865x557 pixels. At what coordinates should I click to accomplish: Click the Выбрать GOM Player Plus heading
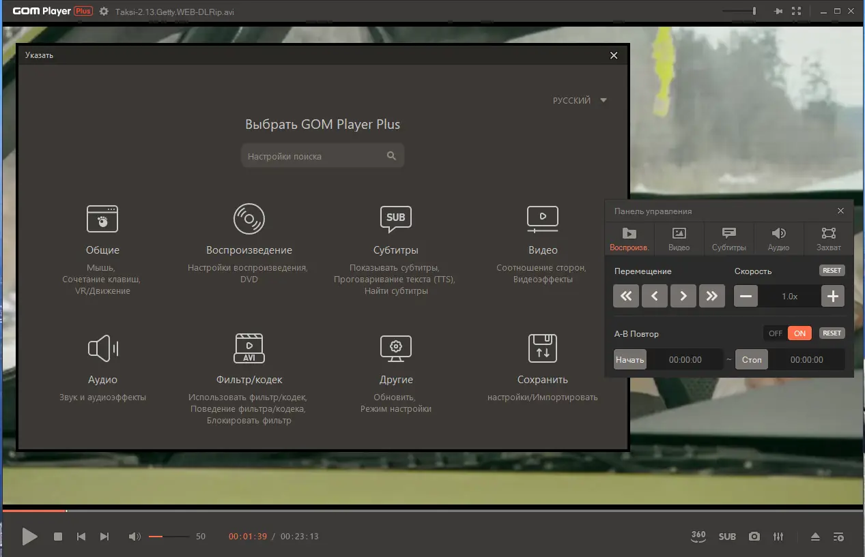click(322, 125)
